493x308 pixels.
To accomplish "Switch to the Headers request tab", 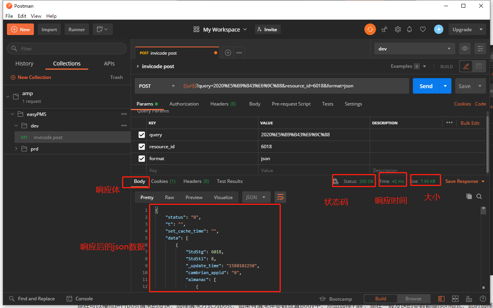I will click(223, 104).
